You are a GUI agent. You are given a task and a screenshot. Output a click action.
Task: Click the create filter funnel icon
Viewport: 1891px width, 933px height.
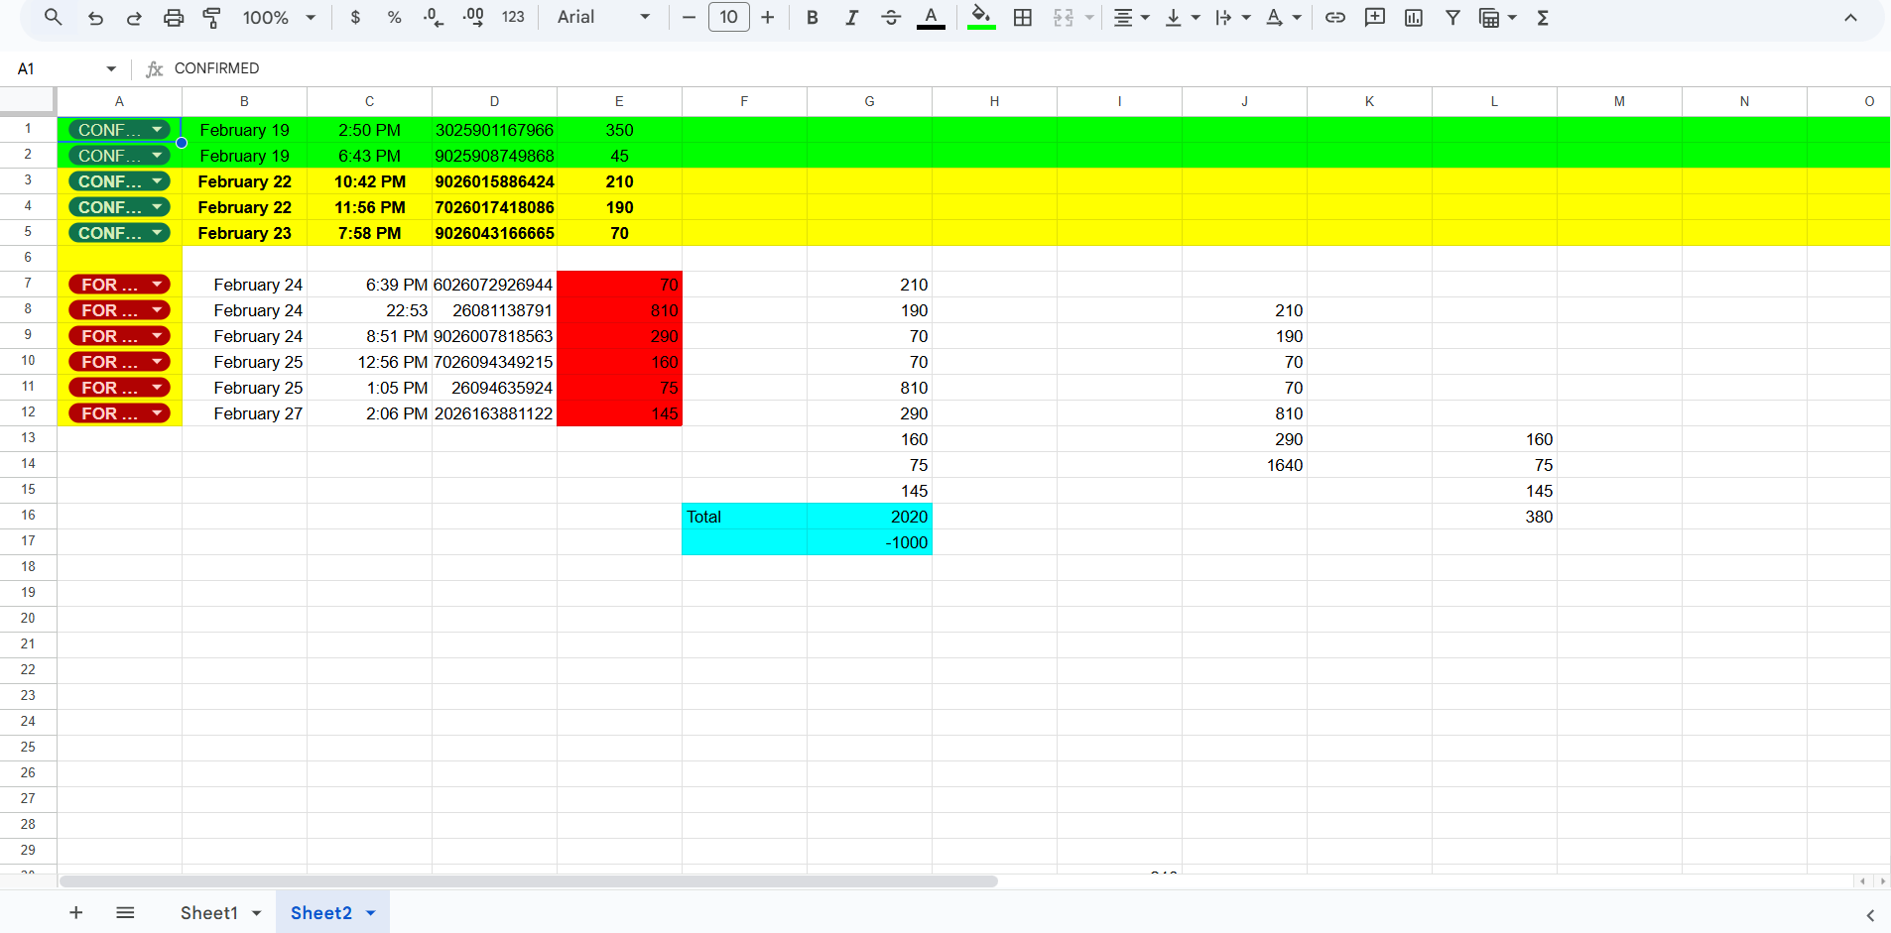[x=1452, y=17]
